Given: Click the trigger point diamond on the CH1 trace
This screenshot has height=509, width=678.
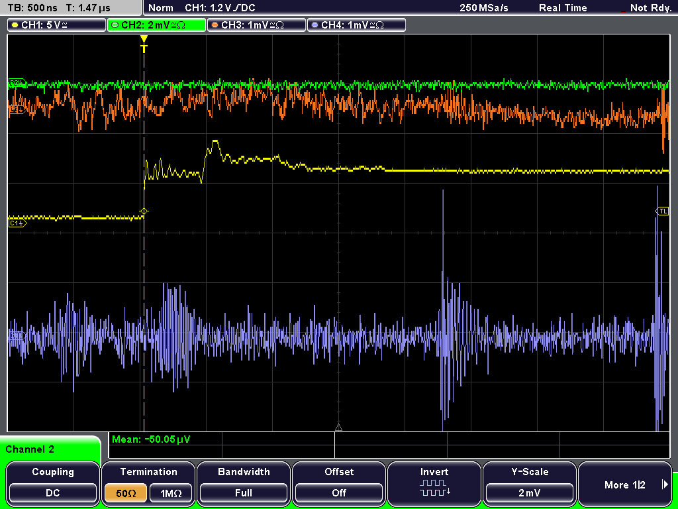Looking at the screenshot, I should click(144, 211).
